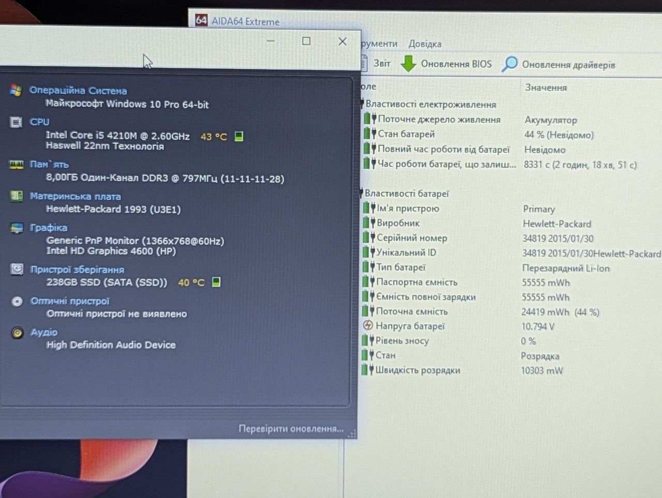The height and width of the screenshot is (498, 662).
Task: Click the battery icon beside Швидкість розрядки
Action: click(x=367, y=370)
